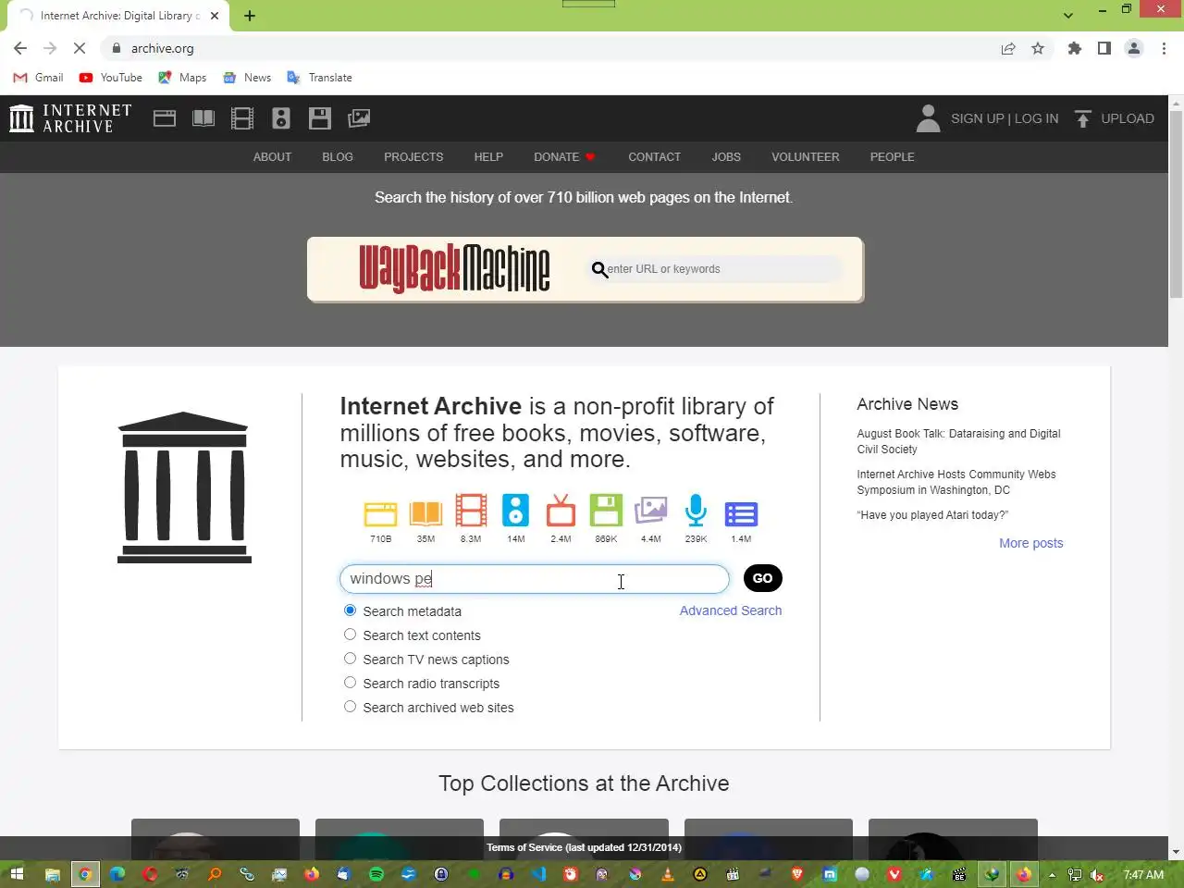The width and height of the screenshot is (1184, 888).
Task: Select Search radio transcripts option
Action: tap(350, 683)
